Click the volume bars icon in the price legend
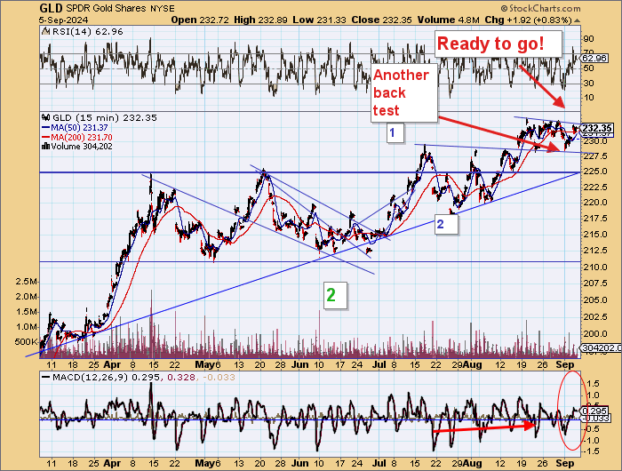 pos(45,147)
